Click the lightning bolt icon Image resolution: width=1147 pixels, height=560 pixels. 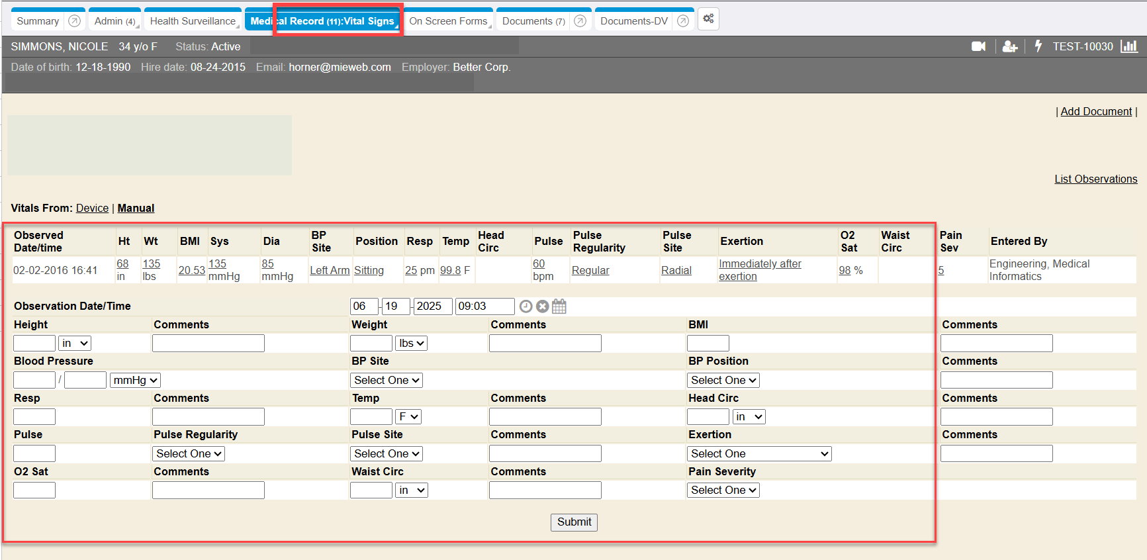click(x=1038, y=46)
